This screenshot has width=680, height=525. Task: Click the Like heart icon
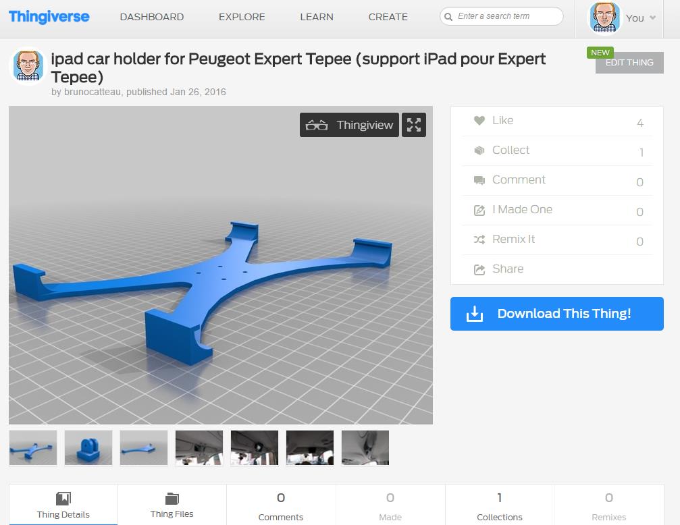pyautogui.click(x=479, y=121)
